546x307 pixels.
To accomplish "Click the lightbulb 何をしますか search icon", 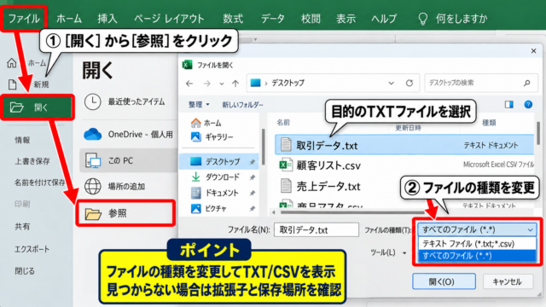I will 423,19.
